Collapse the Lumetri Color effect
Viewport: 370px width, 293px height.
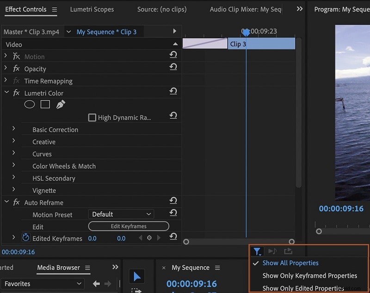[x=6, y=92]
